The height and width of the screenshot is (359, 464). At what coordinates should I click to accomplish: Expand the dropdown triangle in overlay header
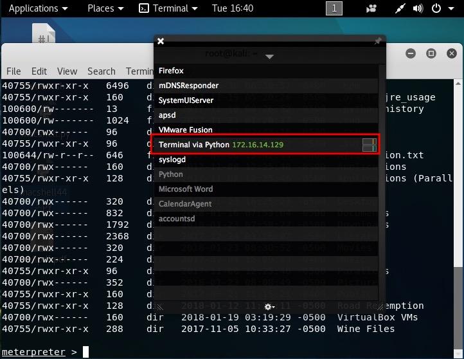point(269,56)
